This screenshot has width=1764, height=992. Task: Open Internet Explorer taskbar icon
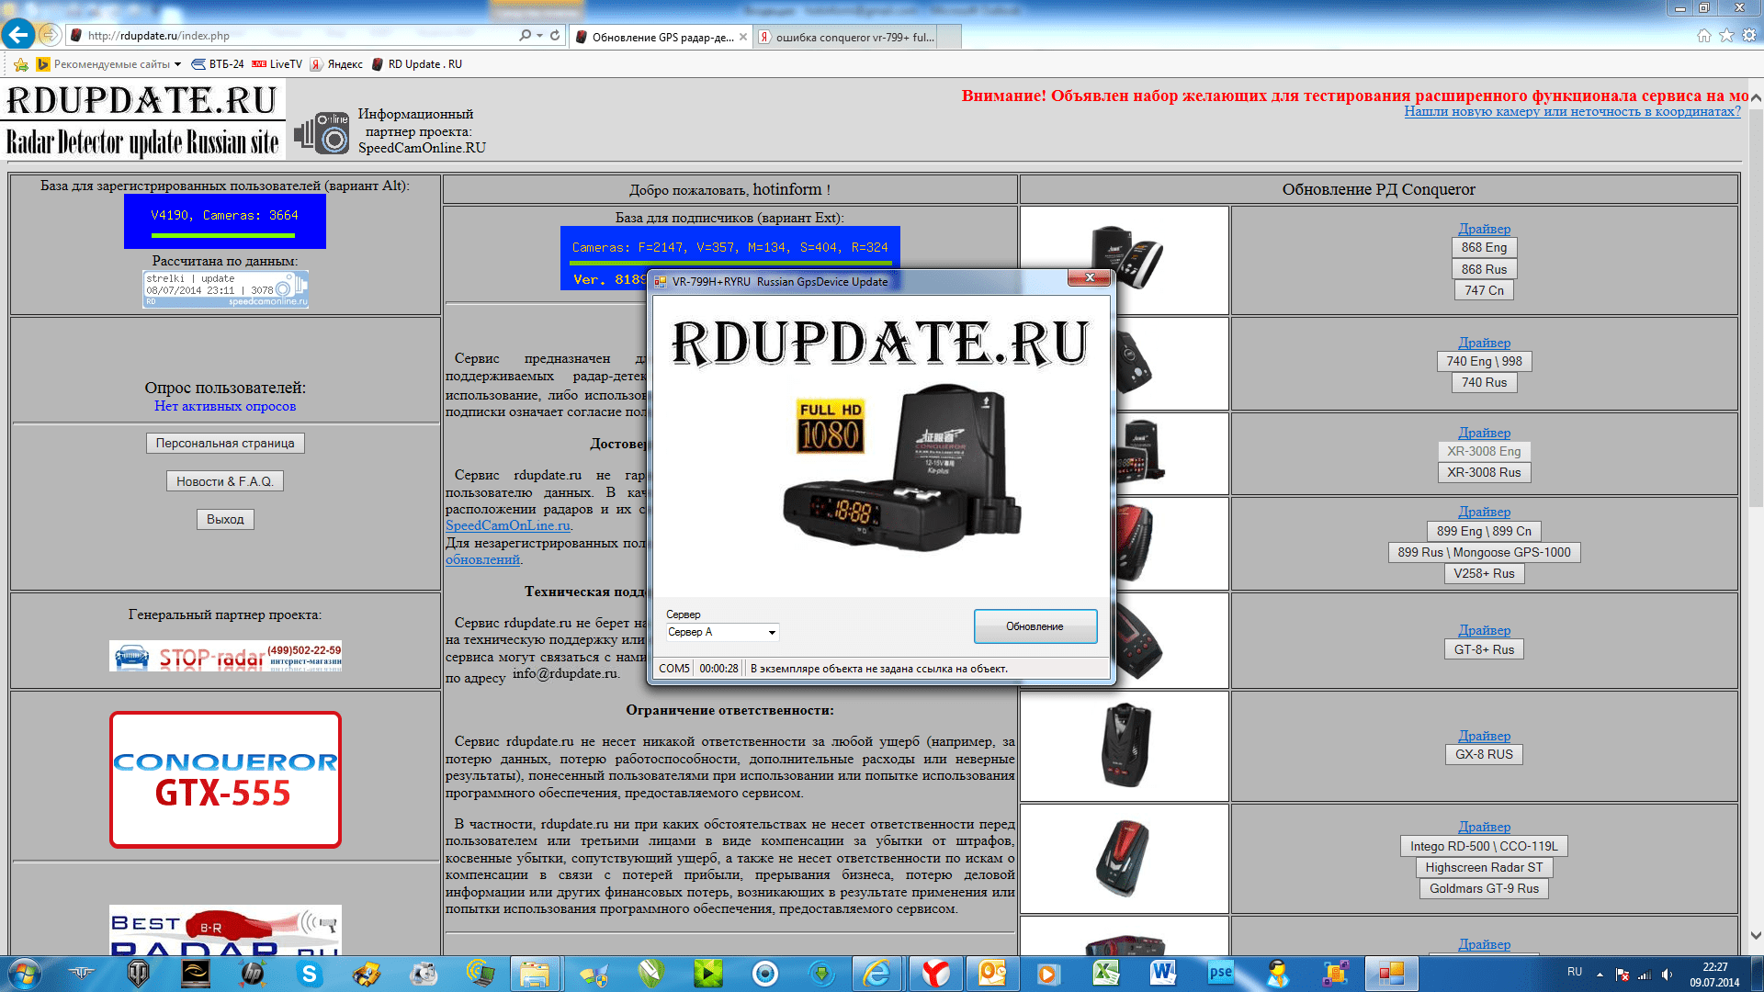tap(876, 974)
